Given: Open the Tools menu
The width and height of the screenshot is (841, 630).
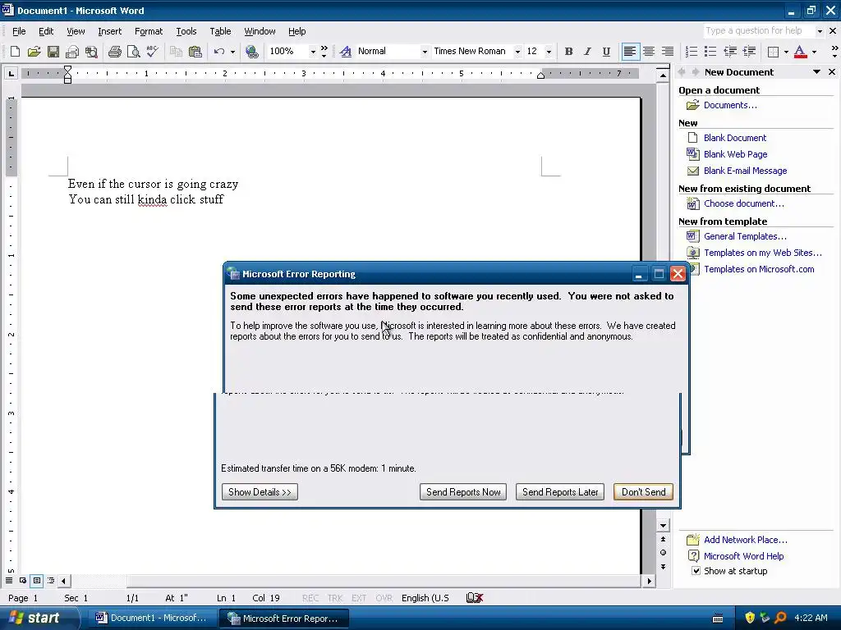Looking at the screenshot, I should click(186, 31).
